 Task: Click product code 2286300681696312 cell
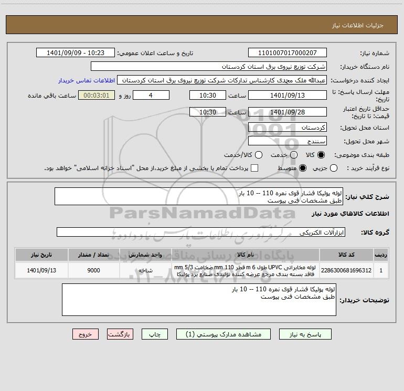click(x=346, y=270)
